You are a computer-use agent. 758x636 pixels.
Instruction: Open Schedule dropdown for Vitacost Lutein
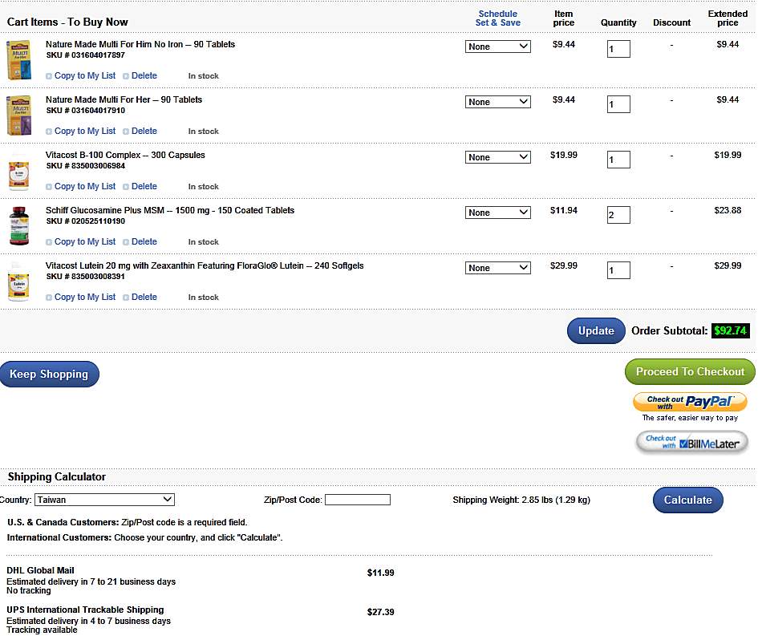[x=498, y=268]
